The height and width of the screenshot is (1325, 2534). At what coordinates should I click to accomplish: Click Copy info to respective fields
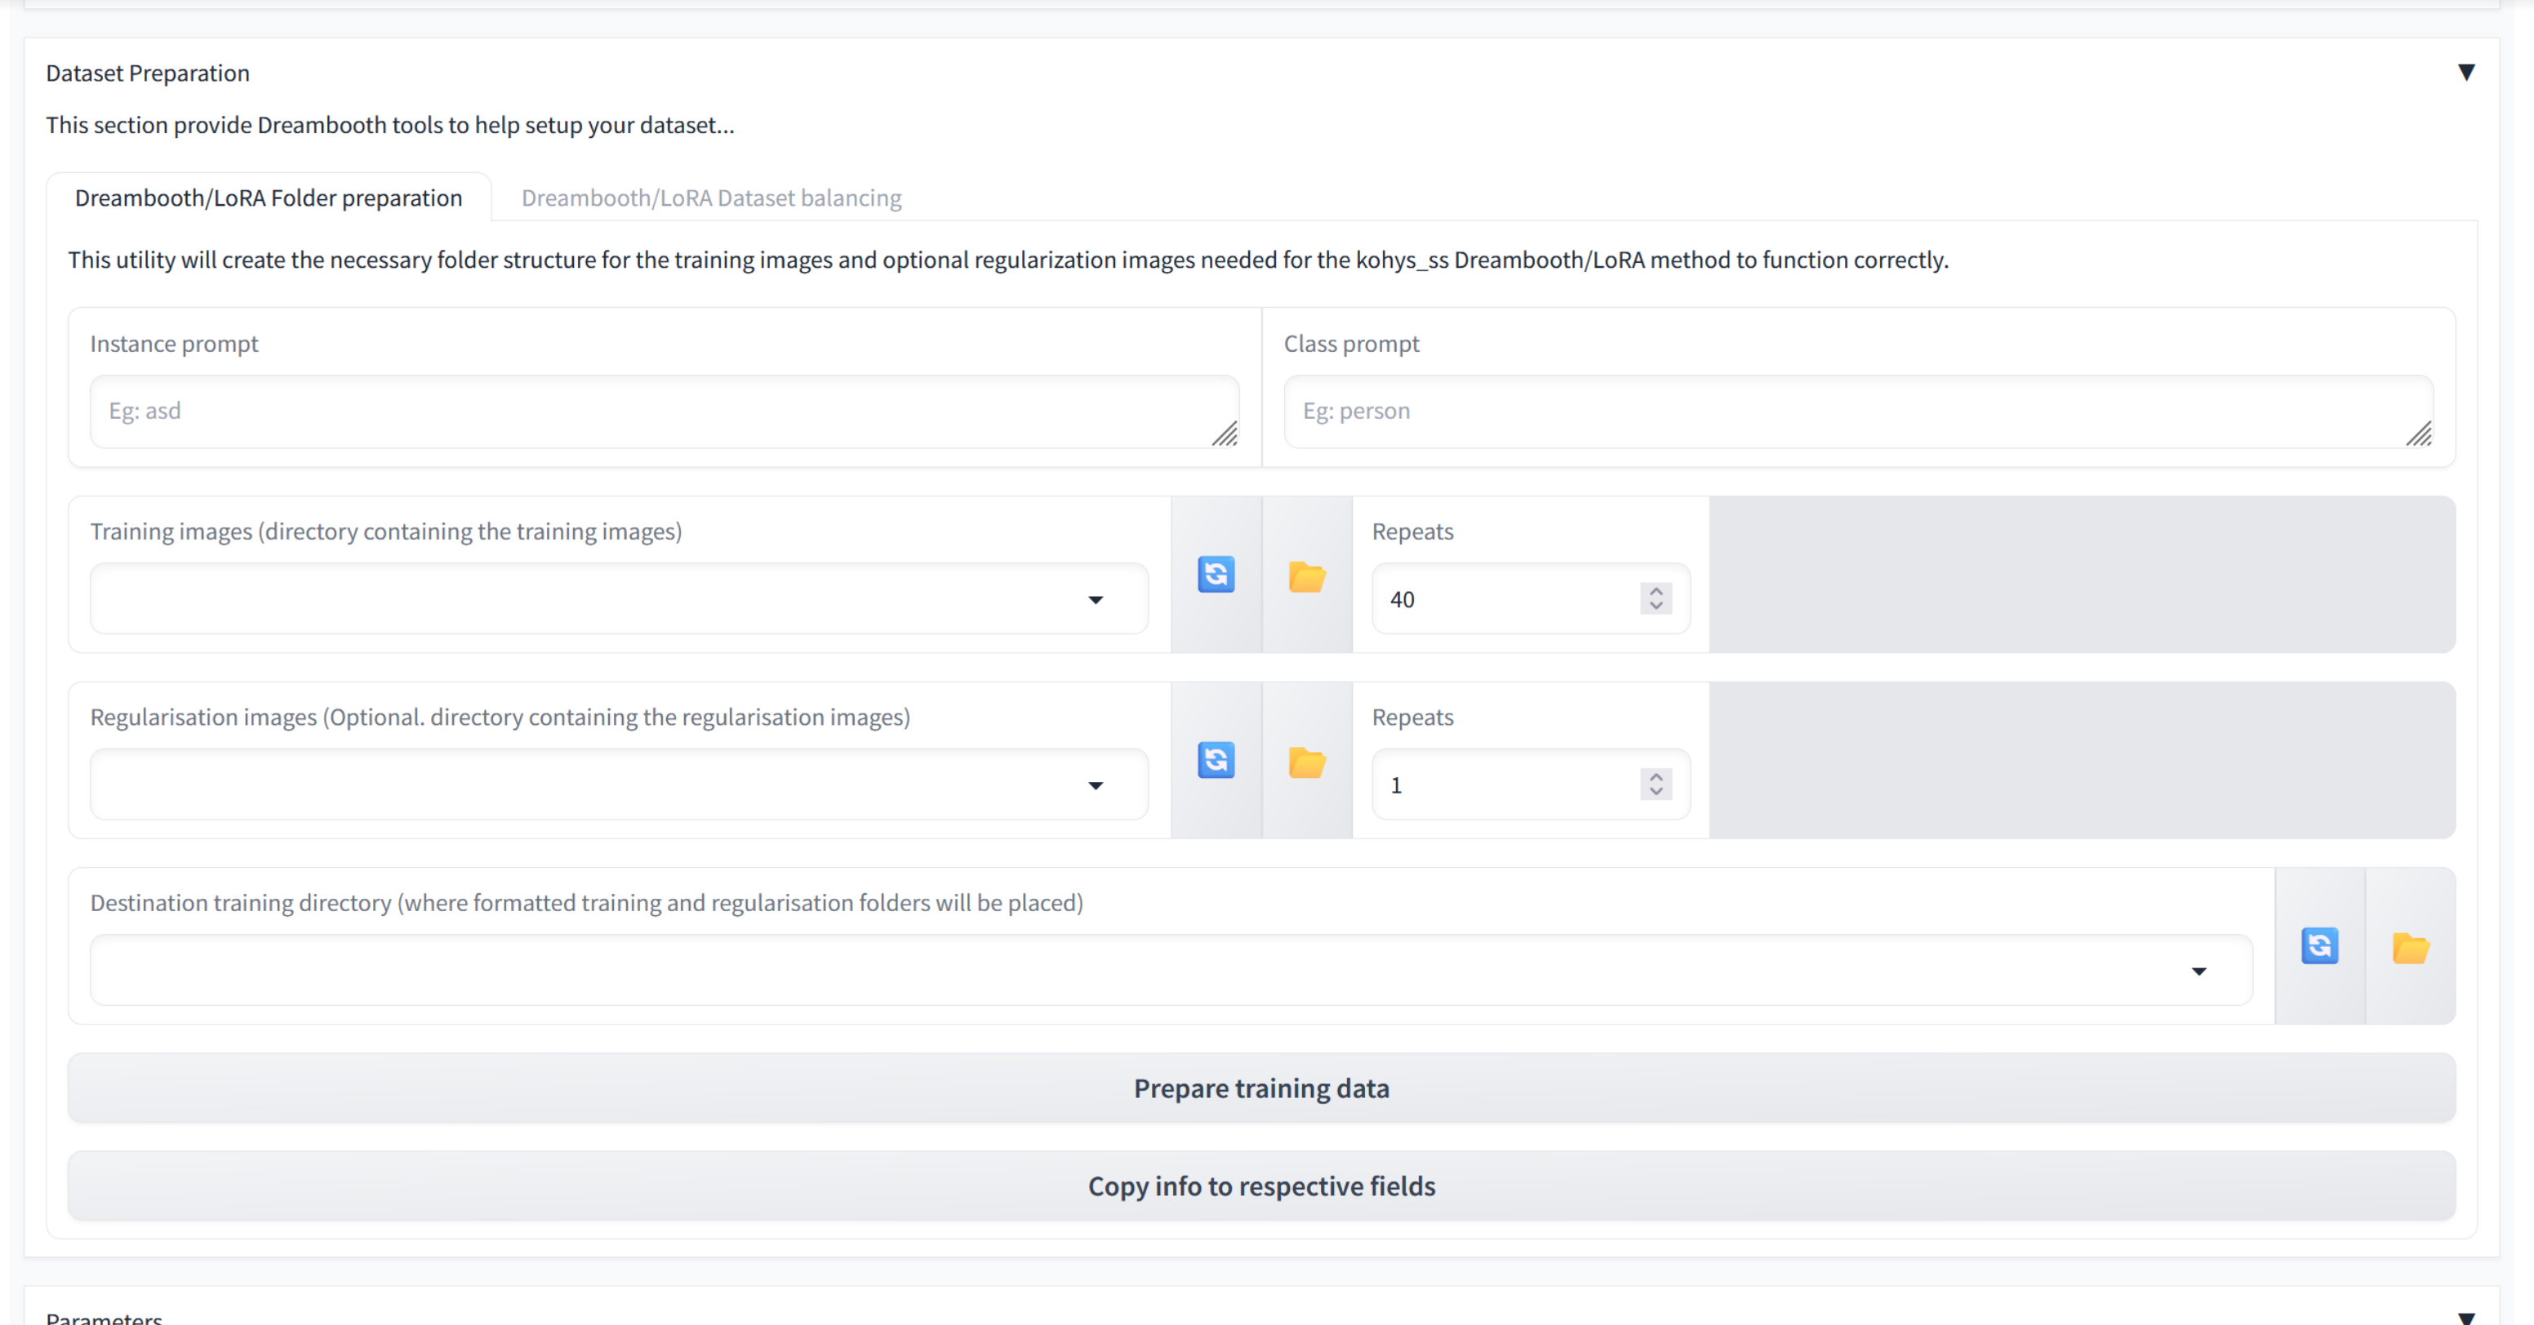(x=1262, y=1185)
